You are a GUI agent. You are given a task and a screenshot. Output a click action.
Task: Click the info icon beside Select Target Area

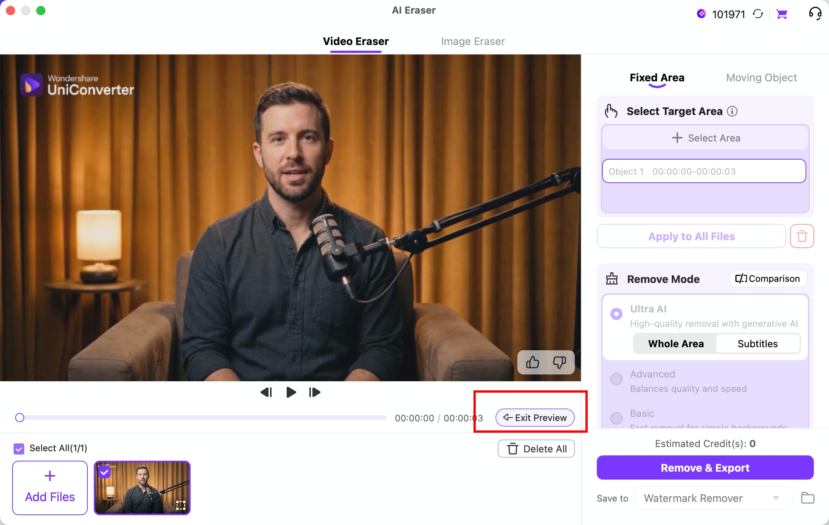point(732,111)
